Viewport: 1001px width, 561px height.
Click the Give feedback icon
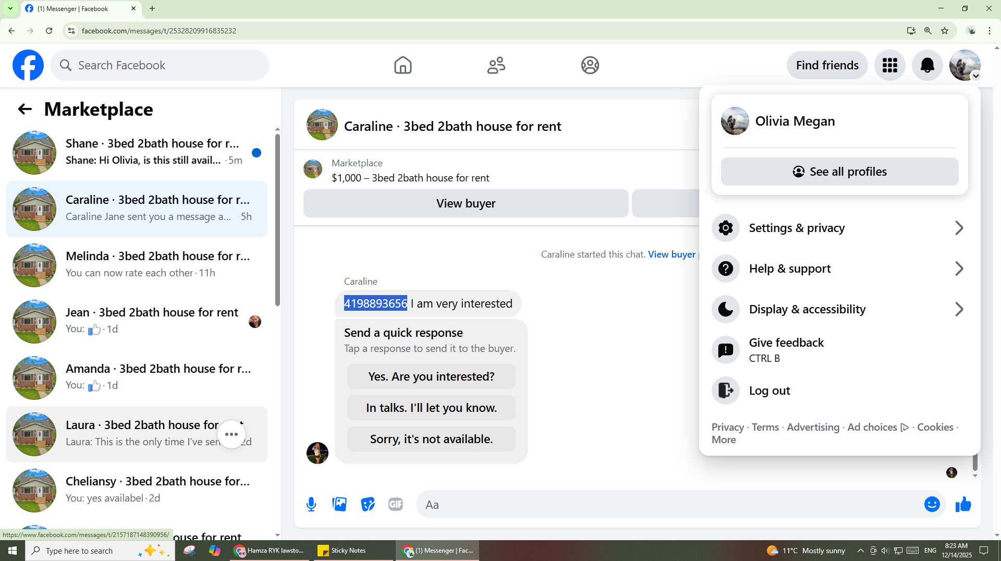726,350
